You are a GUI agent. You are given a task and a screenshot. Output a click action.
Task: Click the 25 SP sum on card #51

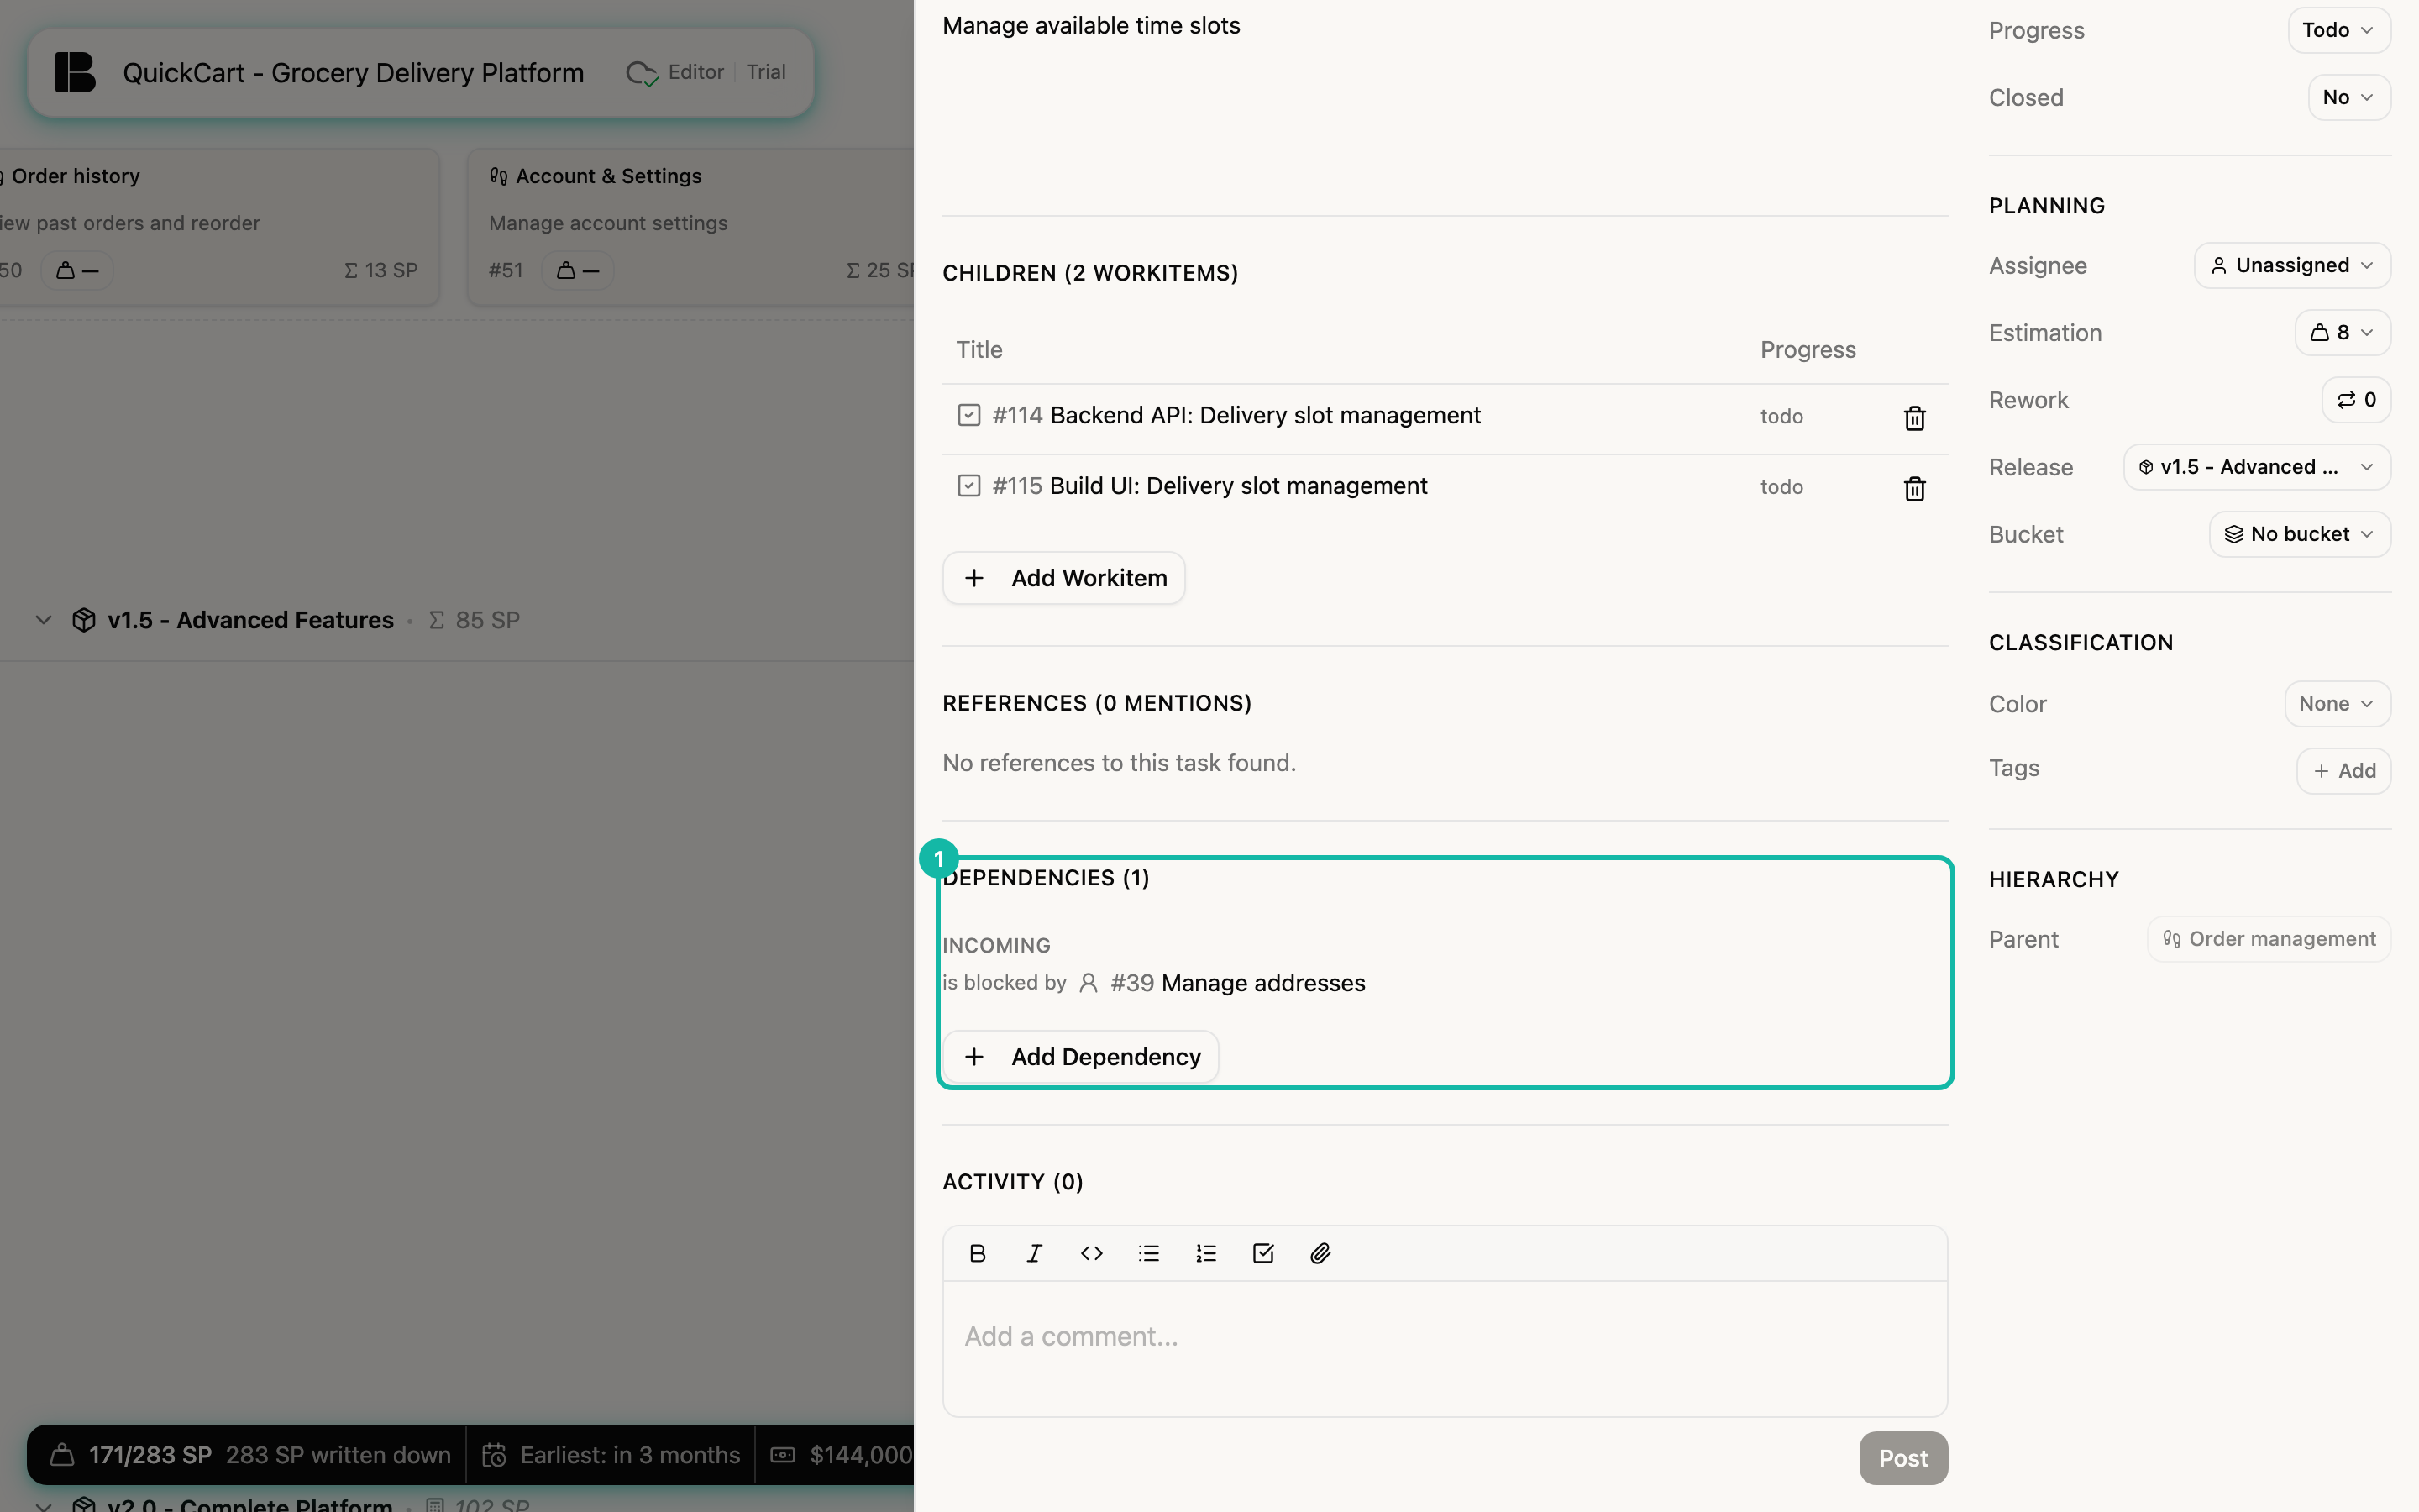(x=879, y=270)
